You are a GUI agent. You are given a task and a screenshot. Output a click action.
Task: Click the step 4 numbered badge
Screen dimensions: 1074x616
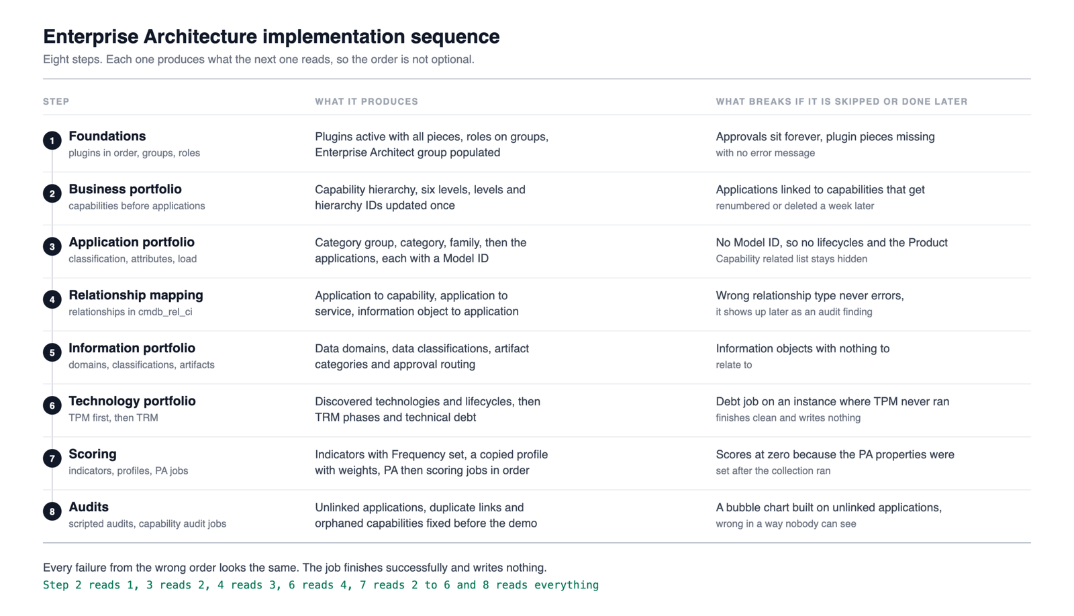52,299
